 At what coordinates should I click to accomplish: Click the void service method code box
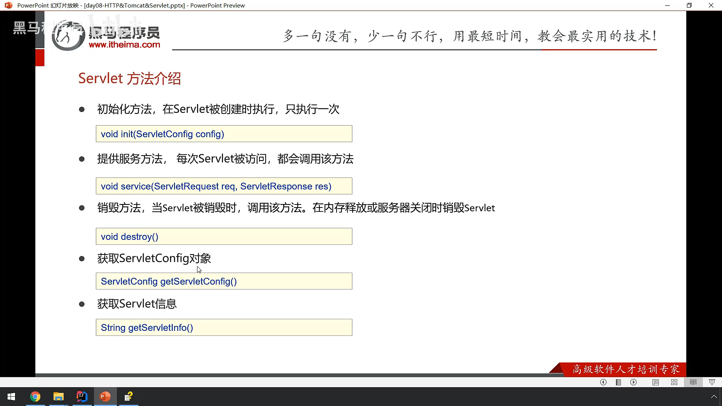coord(224,186)
